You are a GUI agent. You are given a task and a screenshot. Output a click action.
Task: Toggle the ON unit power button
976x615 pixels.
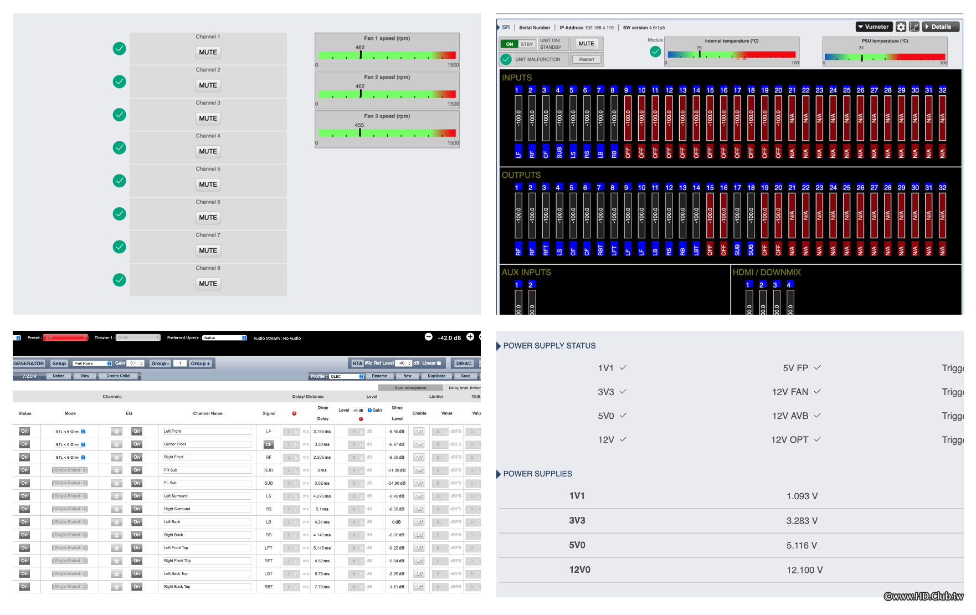coord(510,44)
